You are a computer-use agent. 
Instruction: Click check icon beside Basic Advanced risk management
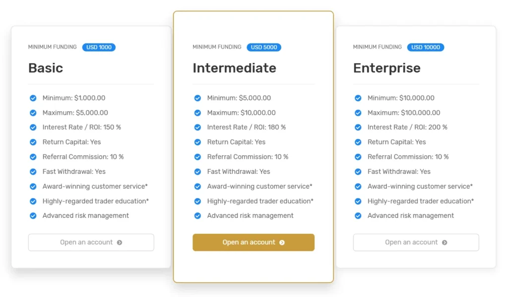pos(33,216)
